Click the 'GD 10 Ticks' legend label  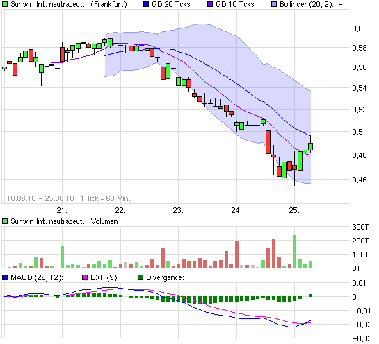(235, 4)
